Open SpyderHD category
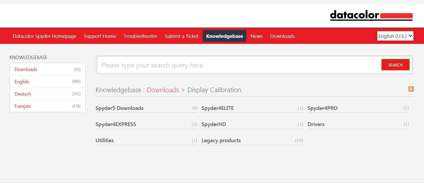 coord(214,124)
